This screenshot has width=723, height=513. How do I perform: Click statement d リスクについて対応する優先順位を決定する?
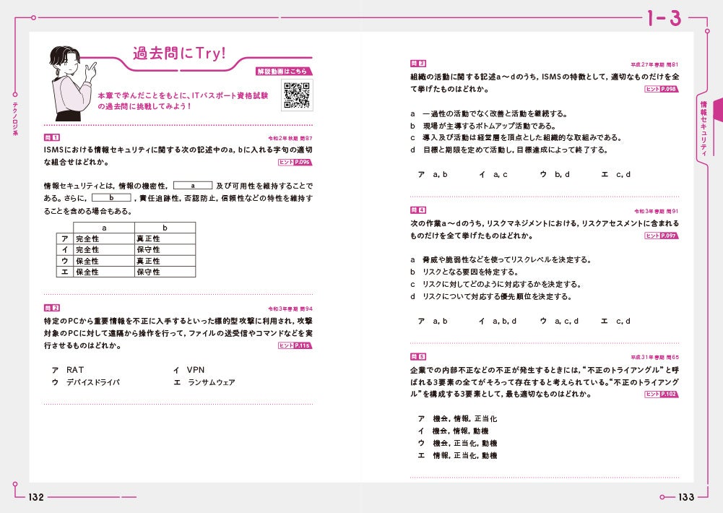coord(491,297)
